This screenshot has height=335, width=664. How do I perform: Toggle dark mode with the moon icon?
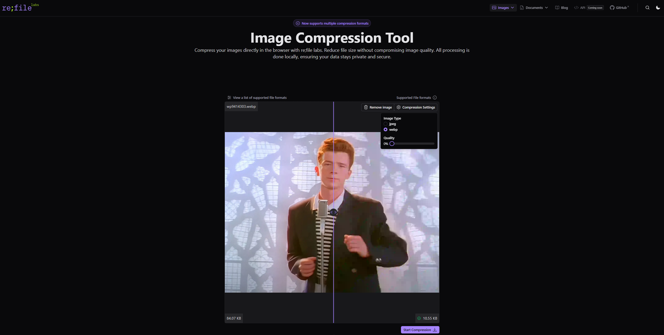point(658,8)
